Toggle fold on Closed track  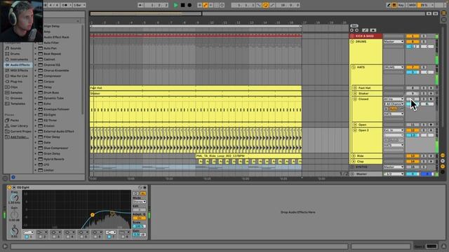[355, 99]
